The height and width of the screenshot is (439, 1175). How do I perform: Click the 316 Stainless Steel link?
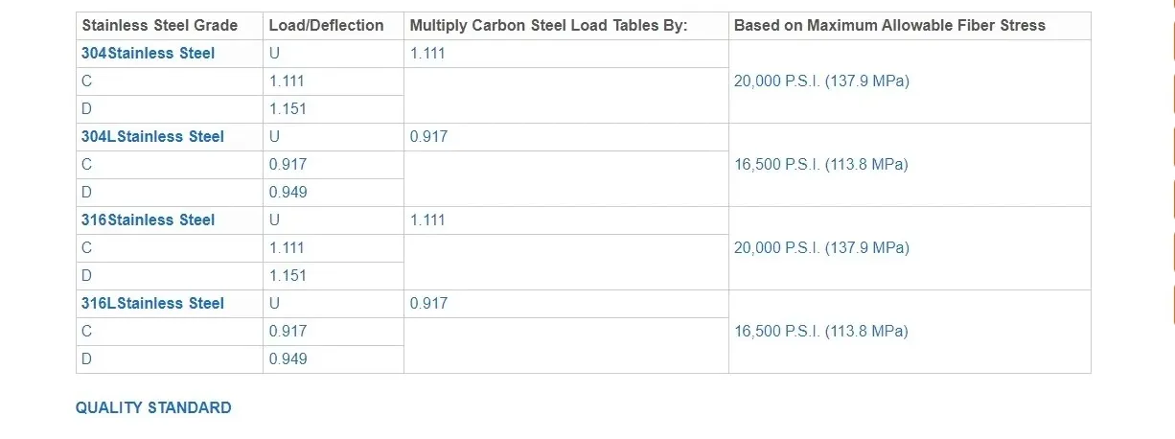[x=149, y=220]
